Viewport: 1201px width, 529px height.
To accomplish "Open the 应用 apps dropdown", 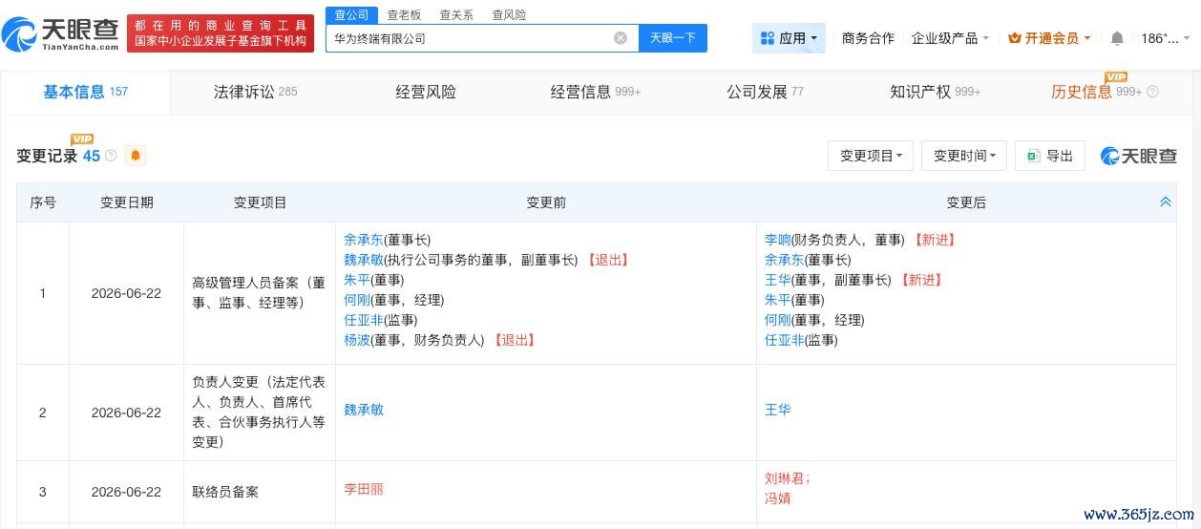I will point(789,38).
